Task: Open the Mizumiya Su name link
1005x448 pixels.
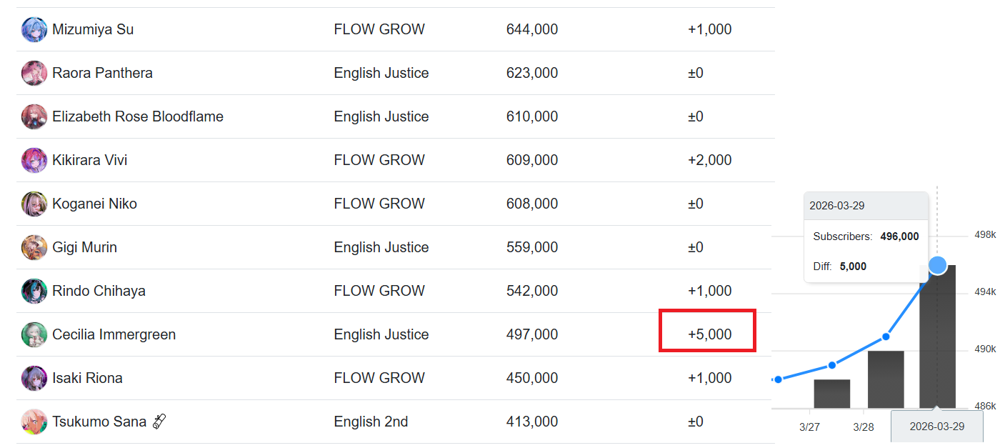Action: point(93,30)
